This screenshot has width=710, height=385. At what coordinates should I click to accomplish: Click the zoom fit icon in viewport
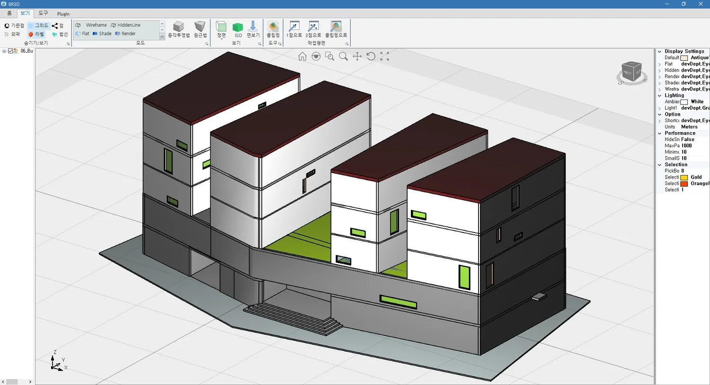385,56
